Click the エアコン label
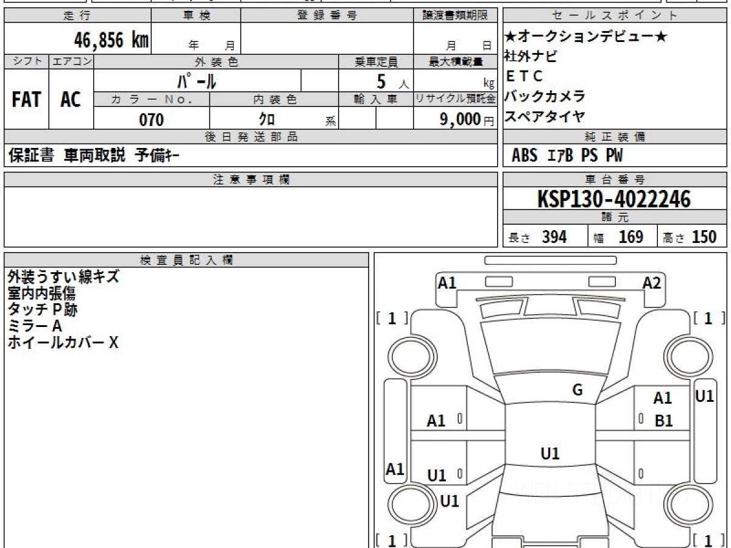The height and width of the screenshot is (548, 731). click(71, 61)
